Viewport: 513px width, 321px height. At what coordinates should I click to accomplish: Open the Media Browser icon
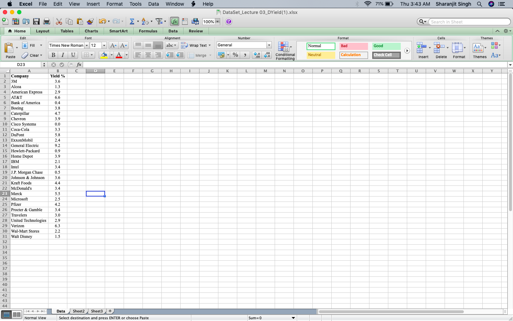coord(195,21)
